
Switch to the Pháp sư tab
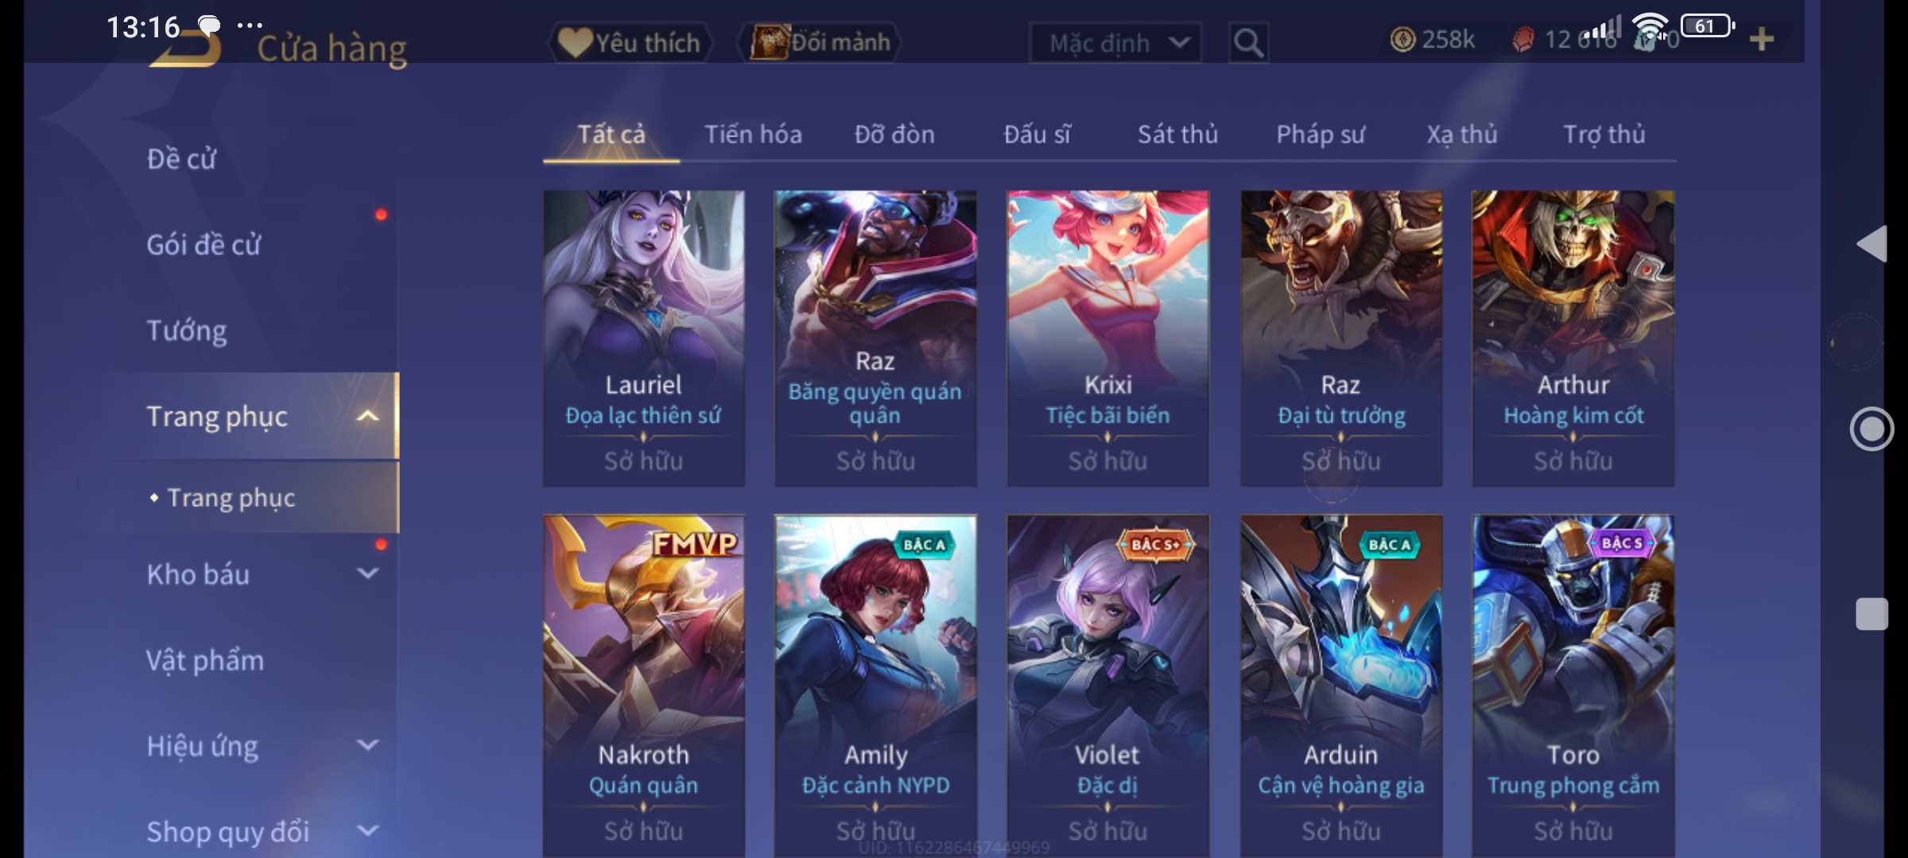(1320, 134)
